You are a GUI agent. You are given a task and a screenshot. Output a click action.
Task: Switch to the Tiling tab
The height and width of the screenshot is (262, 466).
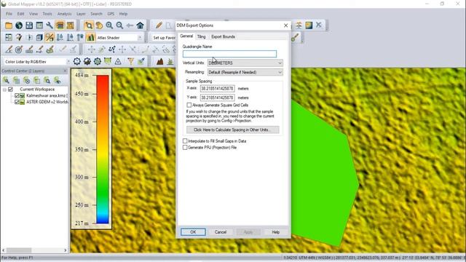[201, 36]
